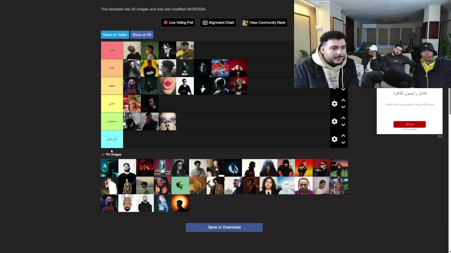Pick the man in magenta jacket with headphones thumbnail
Screen dimensions: 451x253
tap(304, 186)
